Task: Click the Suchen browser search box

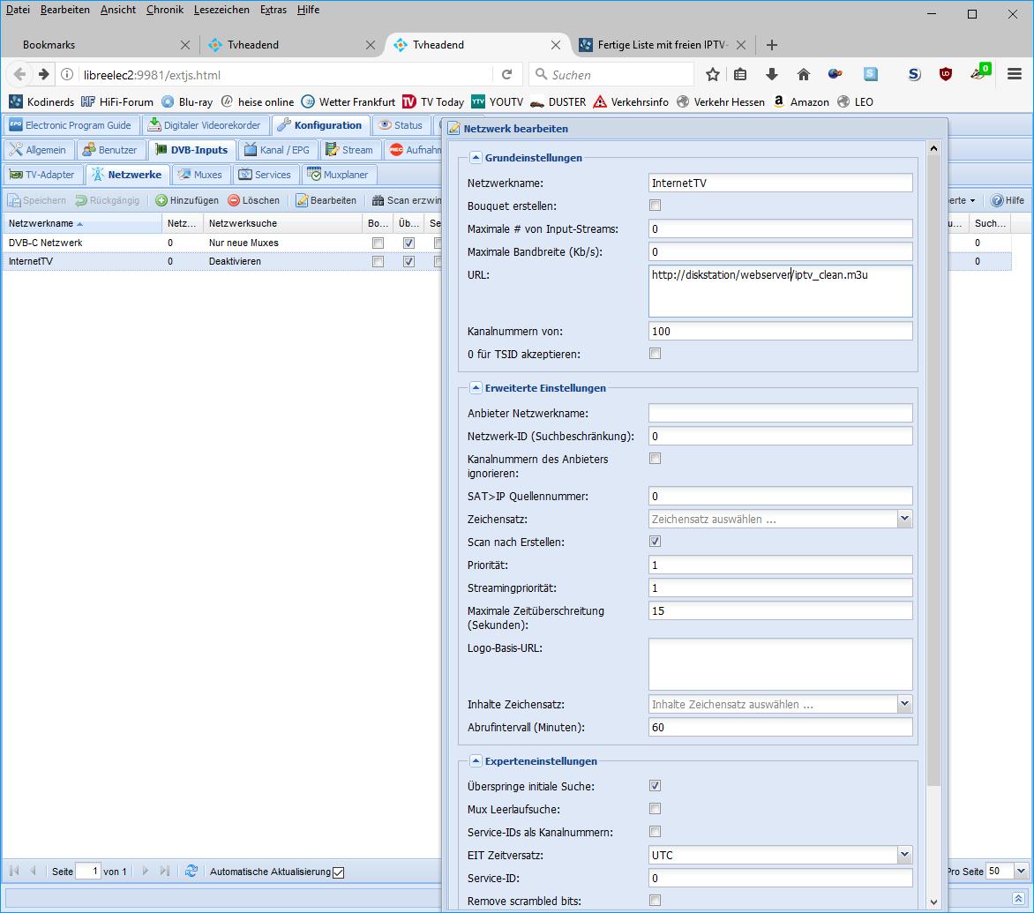Action: click(611, 74)
